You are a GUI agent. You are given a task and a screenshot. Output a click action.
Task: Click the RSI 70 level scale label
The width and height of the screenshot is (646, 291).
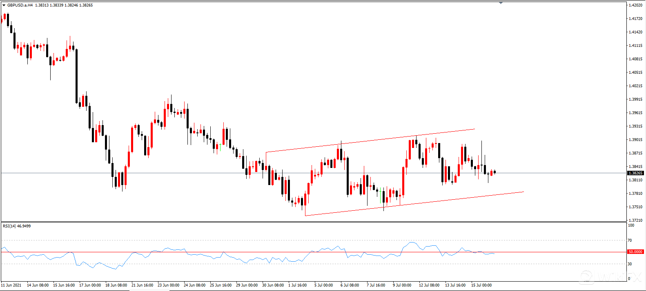tap(630, 240)
